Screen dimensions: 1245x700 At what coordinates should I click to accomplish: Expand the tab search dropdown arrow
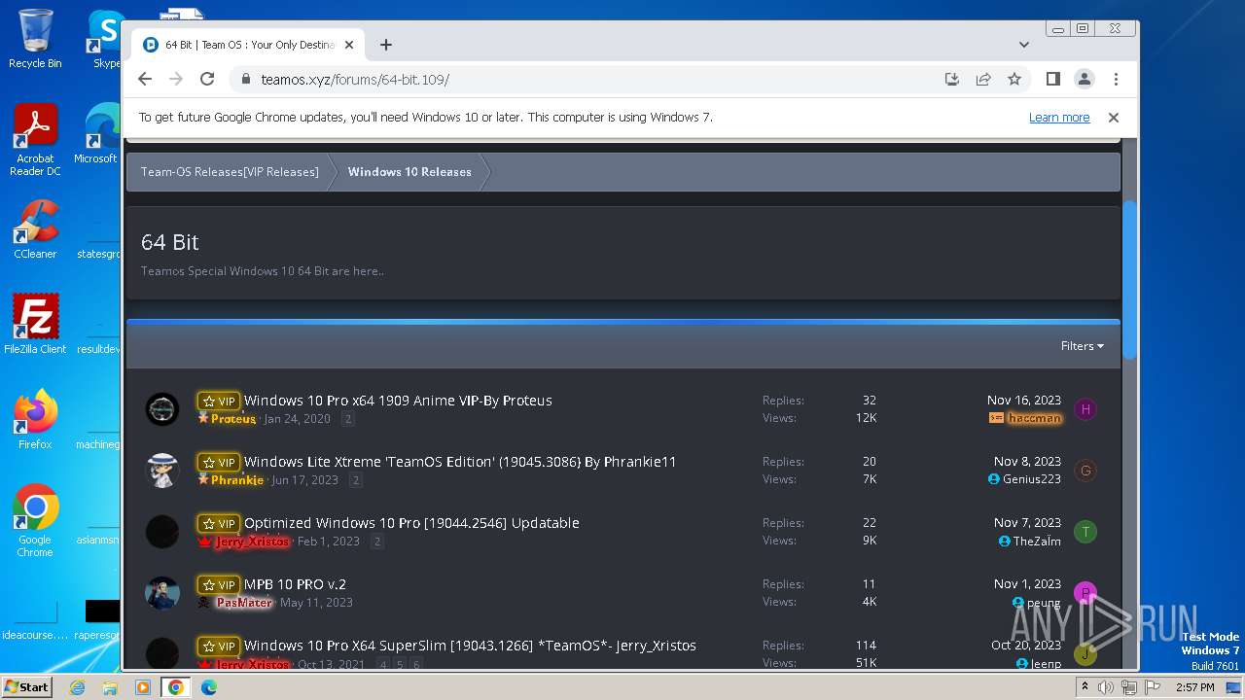pyautogui.click(x=1024, y=45)
